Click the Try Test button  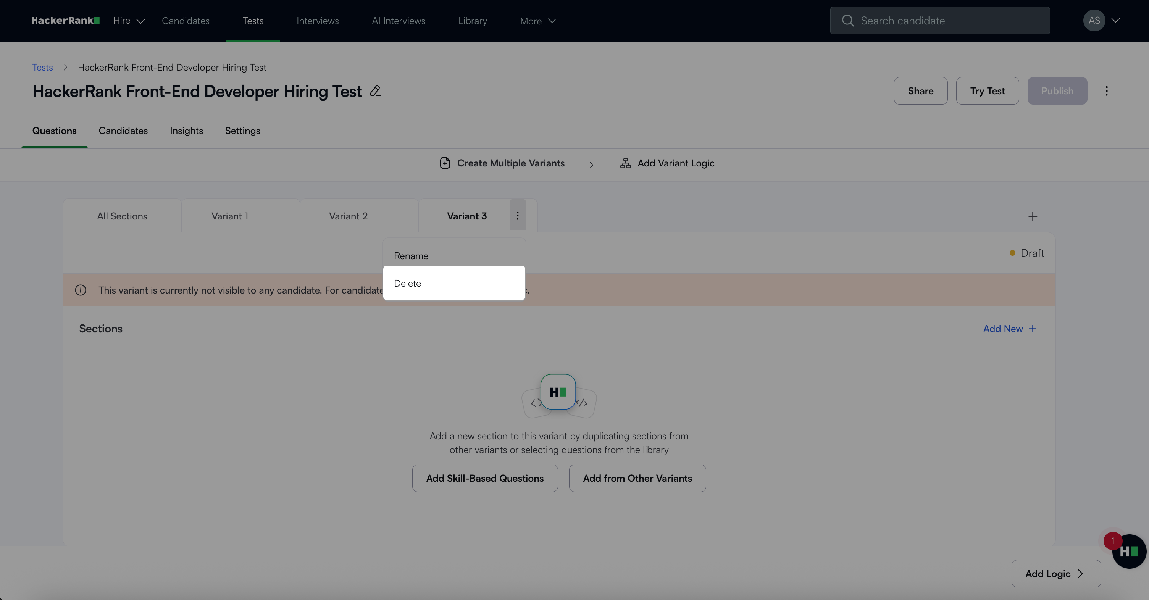(x=987, y=91)
